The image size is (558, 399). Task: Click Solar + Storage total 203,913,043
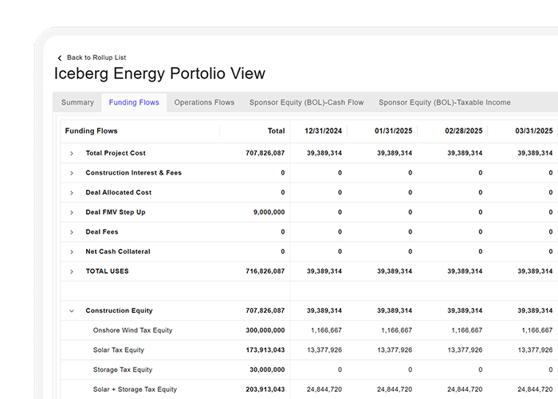tap(265, 389)
